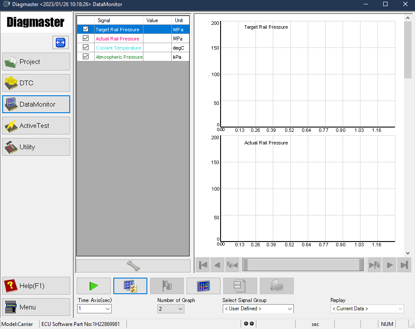Click the ActiveTest lightning icon

(x=11, y=126)
